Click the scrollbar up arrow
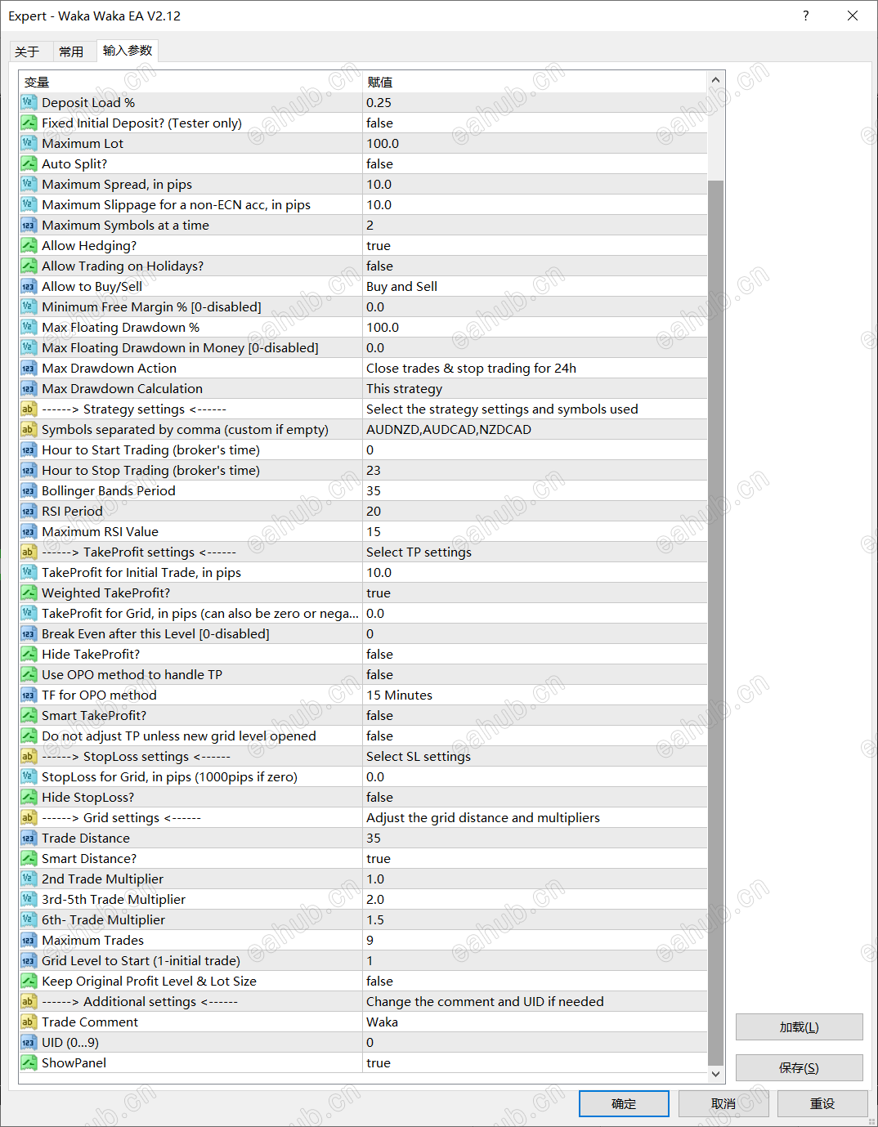 coord(715,80)
